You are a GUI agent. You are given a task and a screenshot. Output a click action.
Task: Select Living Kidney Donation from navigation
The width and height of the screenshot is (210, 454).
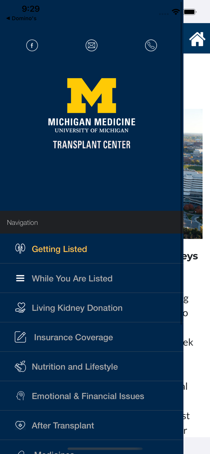point(77,307)
